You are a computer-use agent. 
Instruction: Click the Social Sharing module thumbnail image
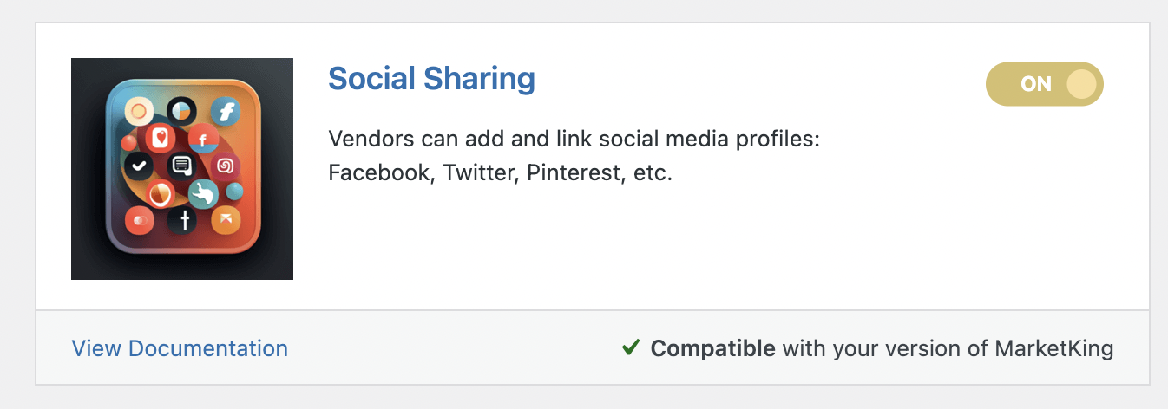[182, 169]
